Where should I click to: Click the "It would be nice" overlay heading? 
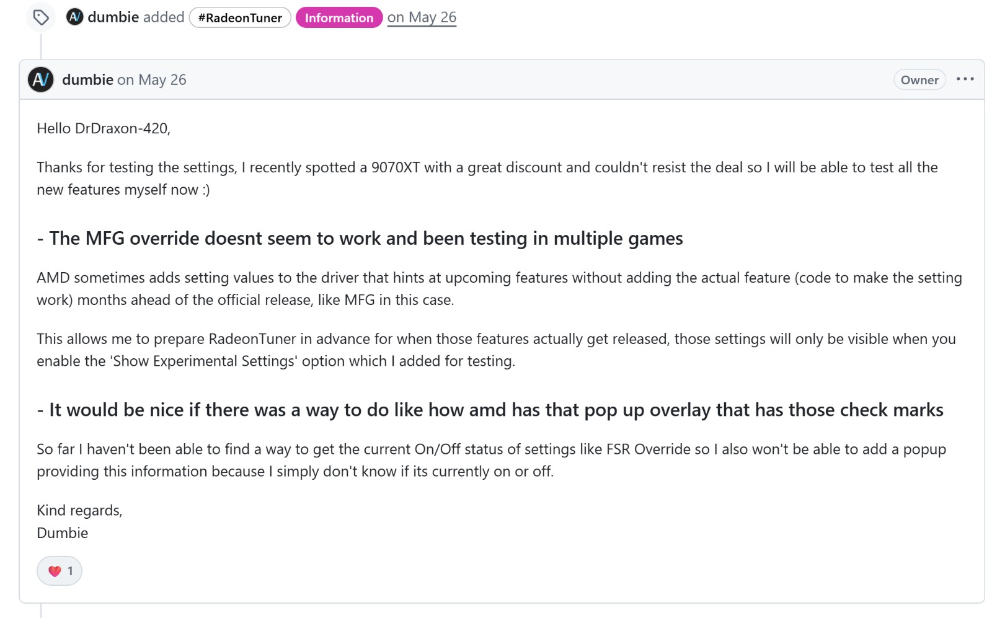[490, 410]
